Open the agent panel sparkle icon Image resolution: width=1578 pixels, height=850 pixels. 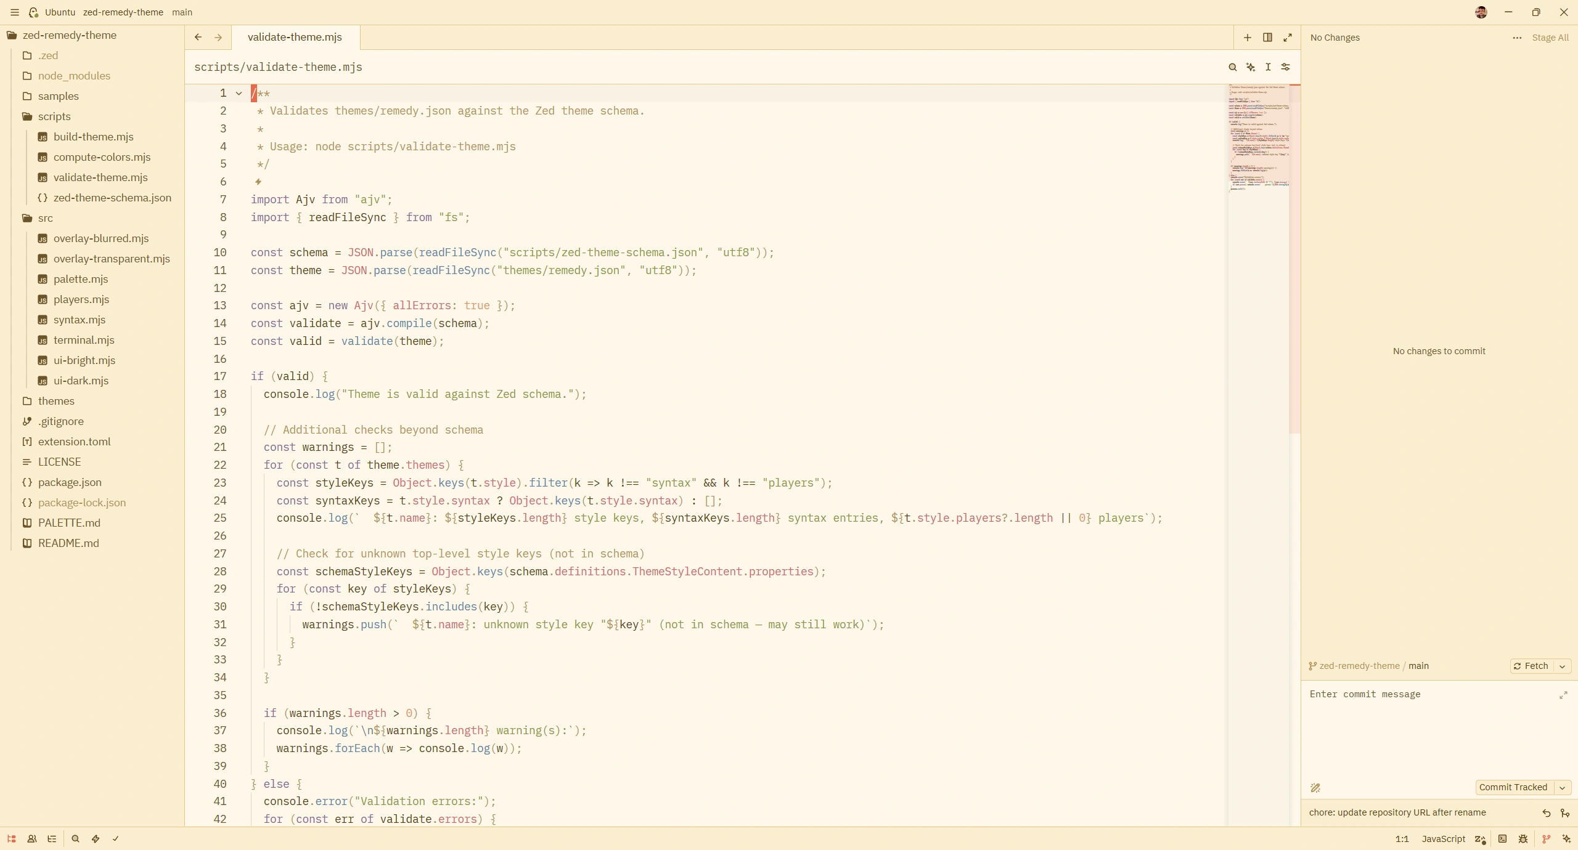click(1566, 838)
